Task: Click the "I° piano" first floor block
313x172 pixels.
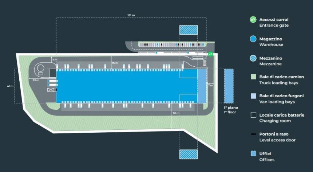Action: [x=229, y=86]
